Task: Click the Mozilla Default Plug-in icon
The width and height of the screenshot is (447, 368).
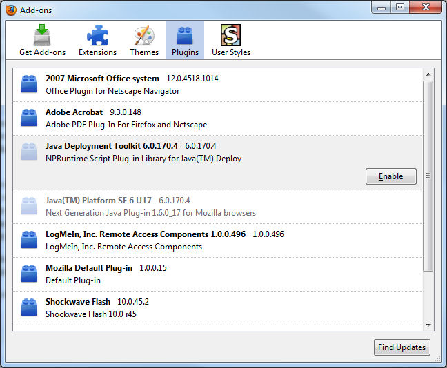Action: tap(29, 273)
